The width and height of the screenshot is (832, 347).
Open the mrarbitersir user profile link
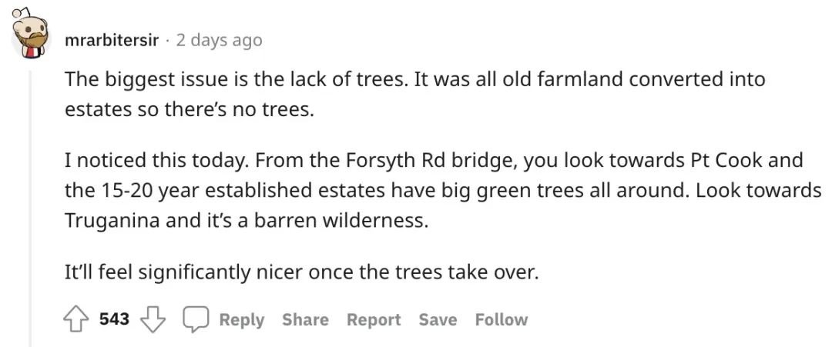(x=112, y=40)
